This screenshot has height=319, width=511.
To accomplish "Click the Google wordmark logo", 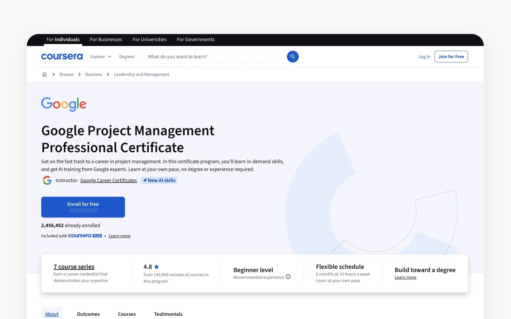I will [x=64, y=104].
